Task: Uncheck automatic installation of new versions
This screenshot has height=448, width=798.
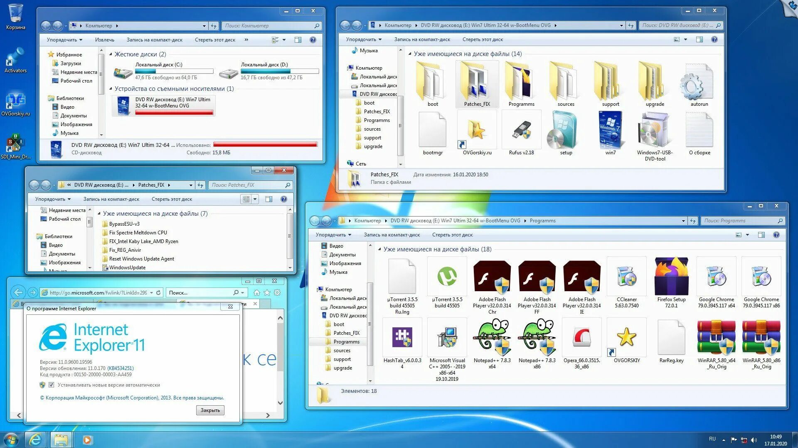Action: click(x=51, y=385)
